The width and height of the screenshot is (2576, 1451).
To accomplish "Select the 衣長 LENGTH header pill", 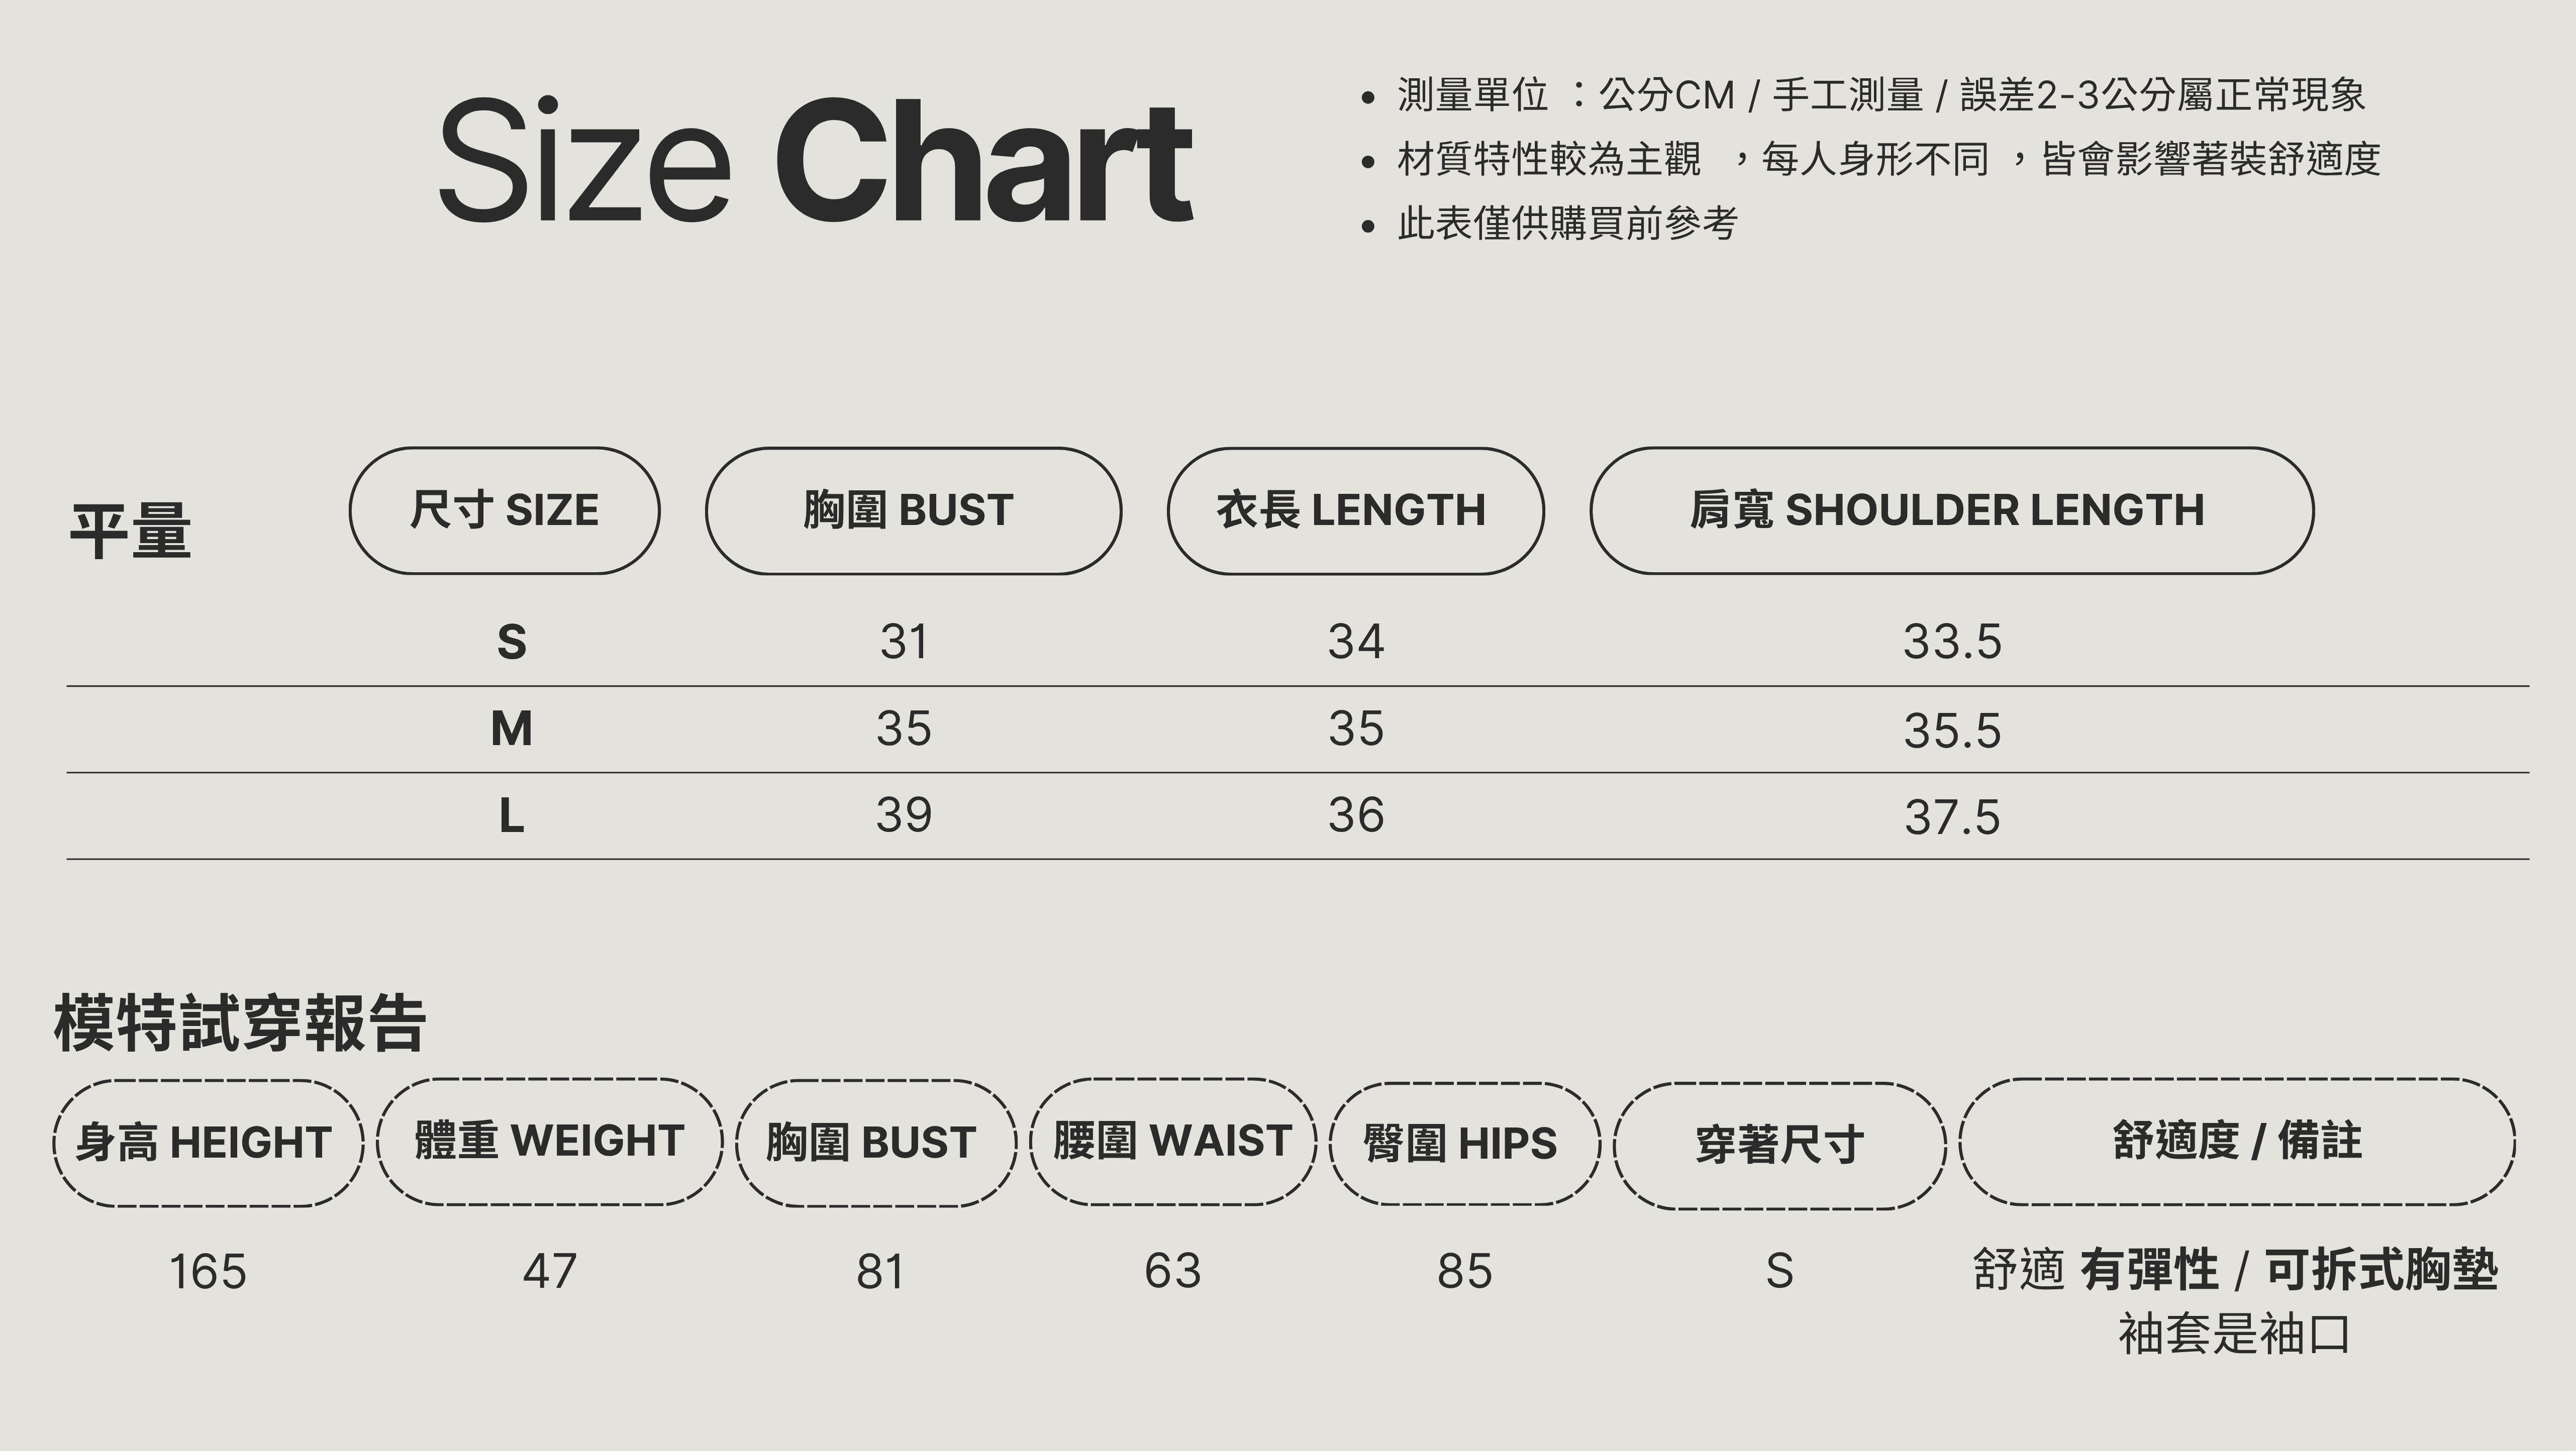I will coord(1354,511).
